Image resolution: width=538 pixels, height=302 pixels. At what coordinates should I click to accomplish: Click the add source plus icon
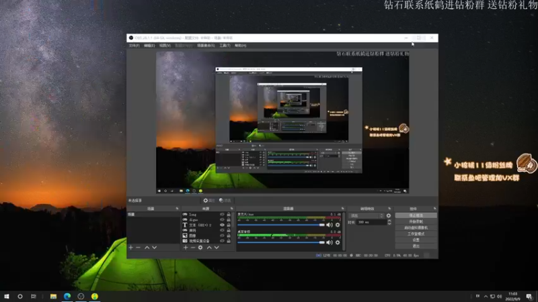[186, 248]
